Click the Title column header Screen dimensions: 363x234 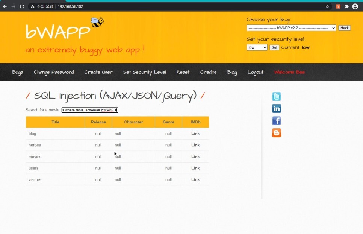[55, 122]
